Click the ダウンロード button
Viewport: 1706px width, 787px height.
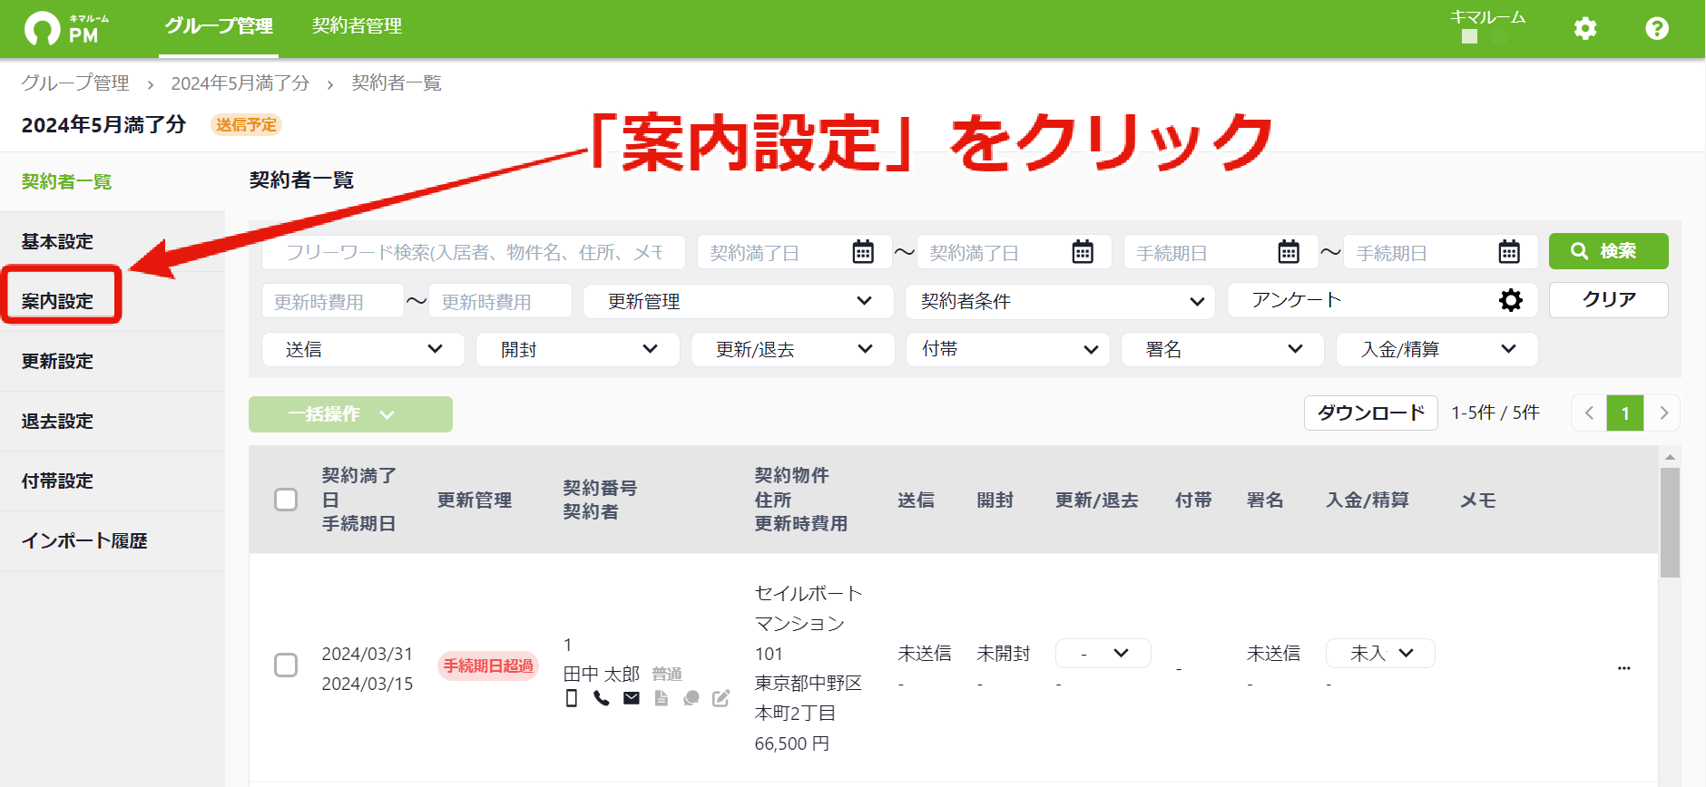[1371, 413]
